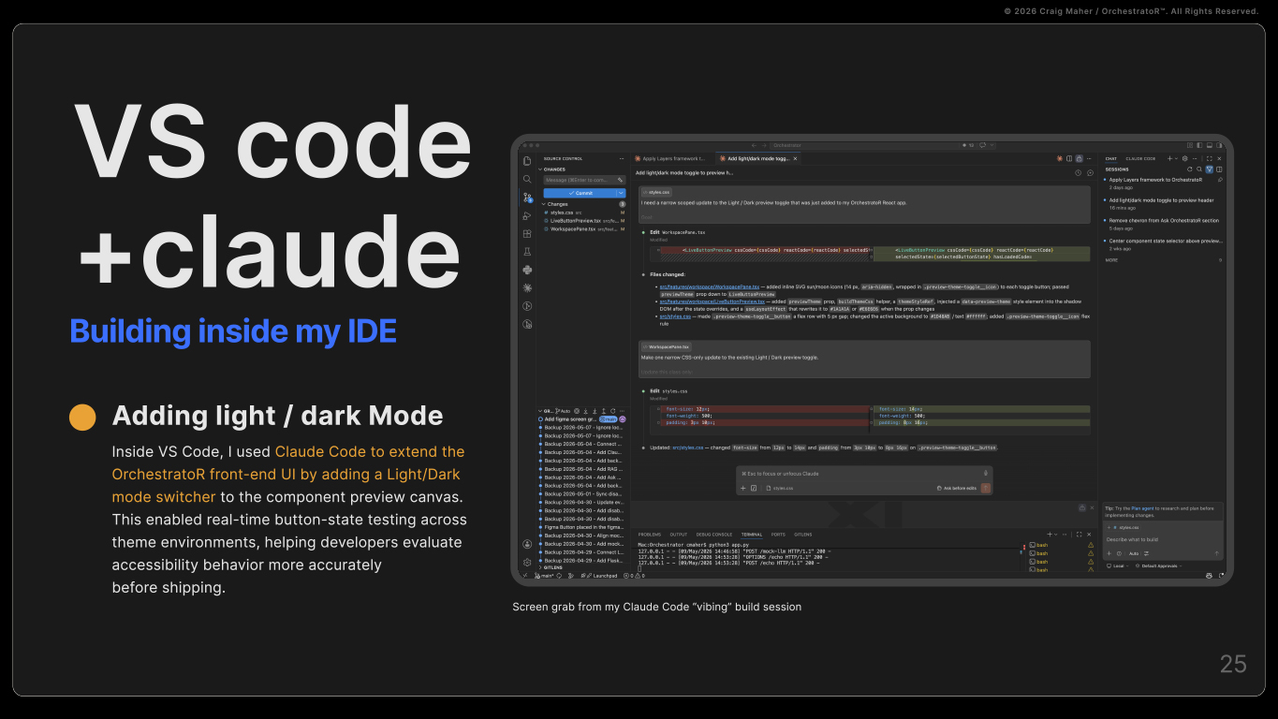Open the Explorer view in the activity bar
Screen dimensions: 1278x719
(527, 160)
